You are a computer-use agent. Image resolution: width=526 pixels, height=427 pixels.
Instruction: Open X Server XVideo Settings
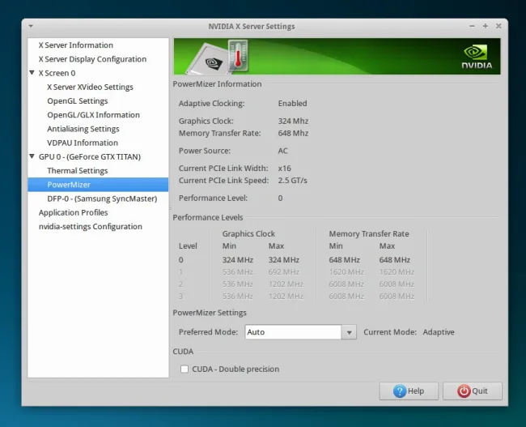tap(91, 87)
